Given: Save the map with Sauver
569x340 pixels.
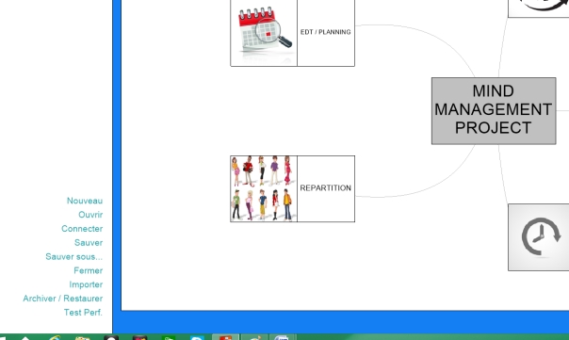Looking at the screenshot, I should pyautogui.click(x=89, y=242).
